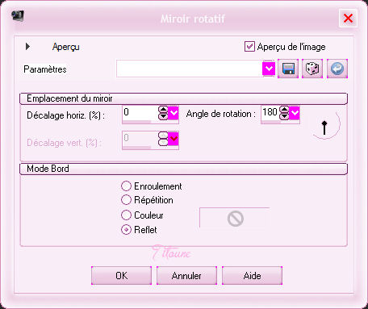
Task: Select the Reflet radio button
Action: (x=126, y=230)
